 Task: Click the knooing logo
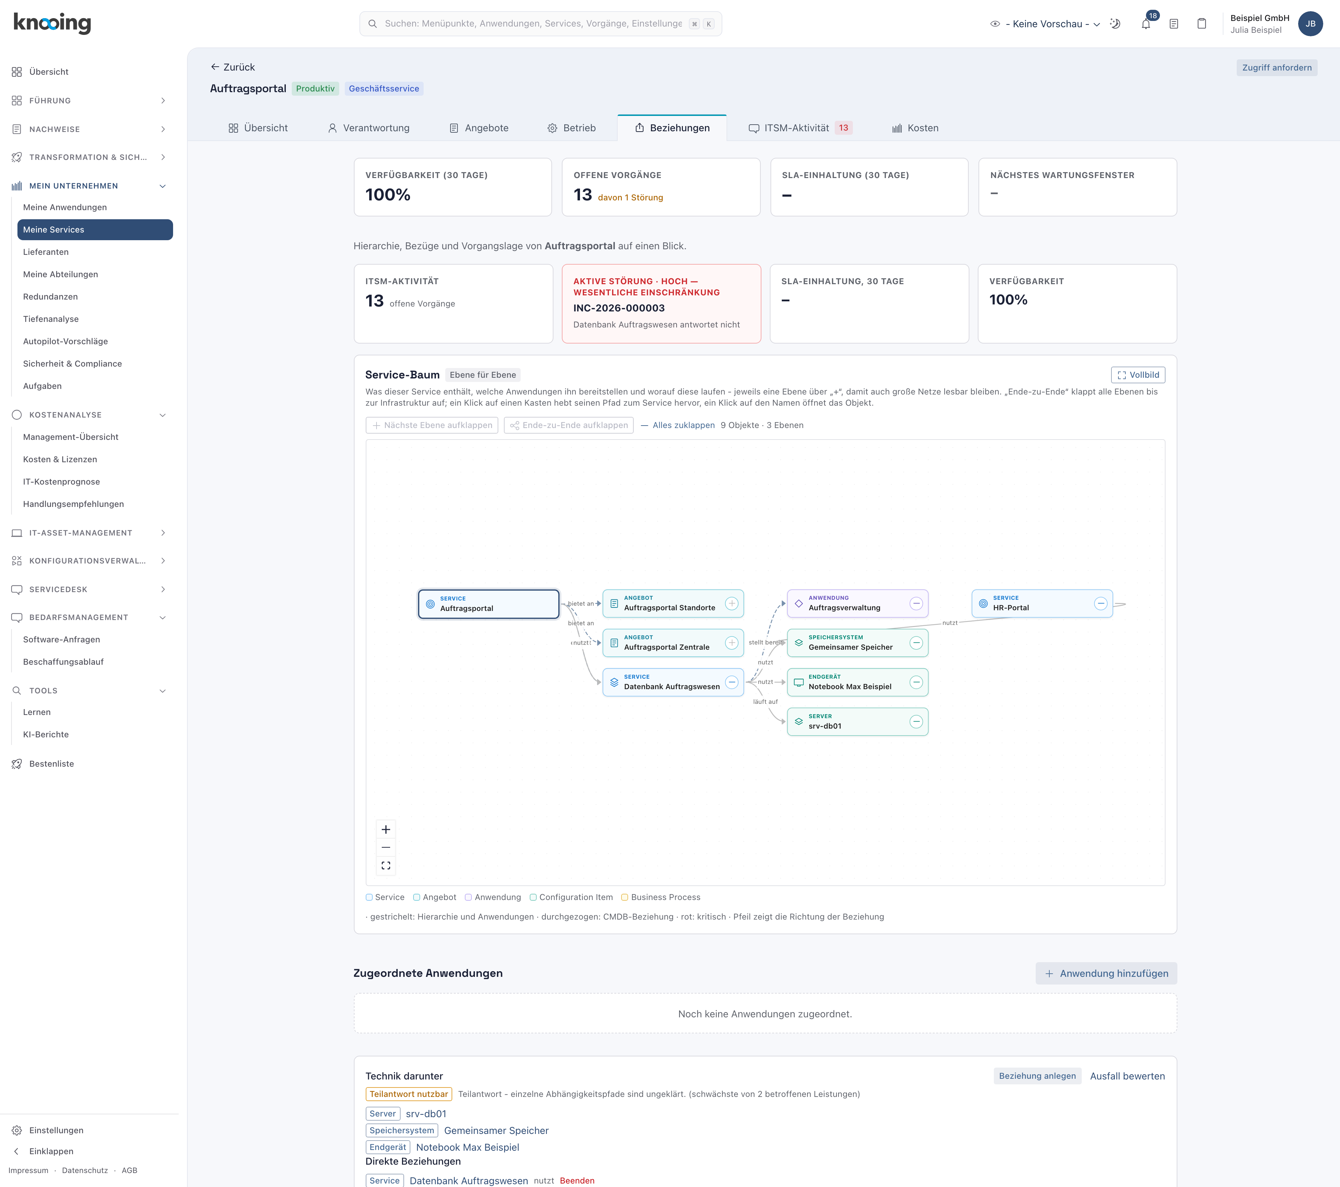coord(52,23)
